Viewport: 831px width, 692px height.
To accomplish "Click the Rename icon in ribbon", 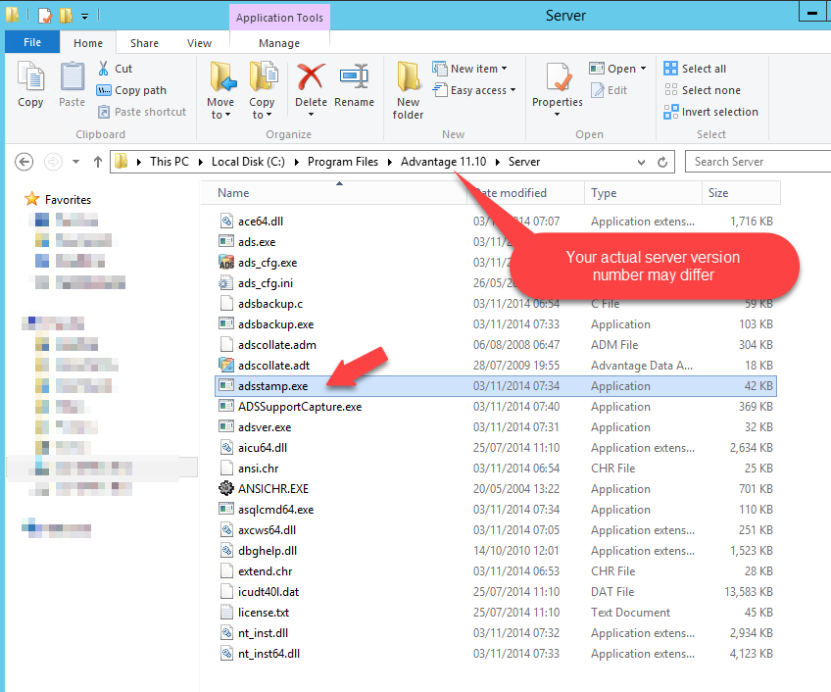I will (354, 78).
